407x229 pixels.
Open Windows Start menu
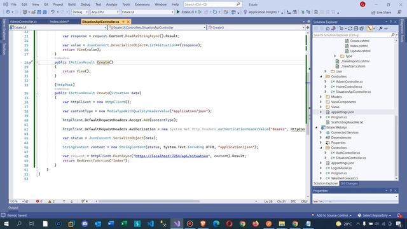(6, 223)
